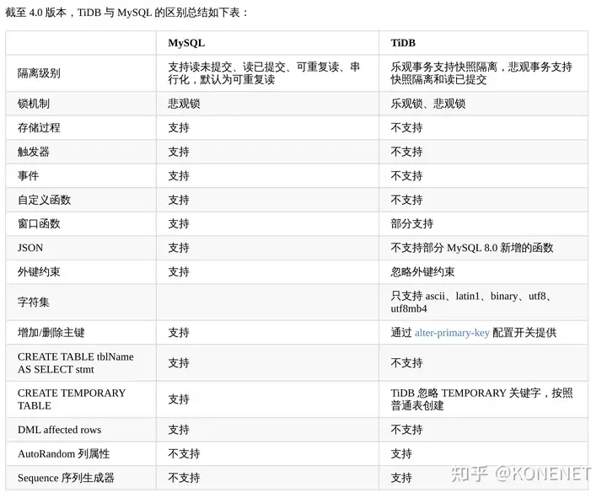
Task: Click MySQL 支持 in the JSON row
Action: pos(179,248)
